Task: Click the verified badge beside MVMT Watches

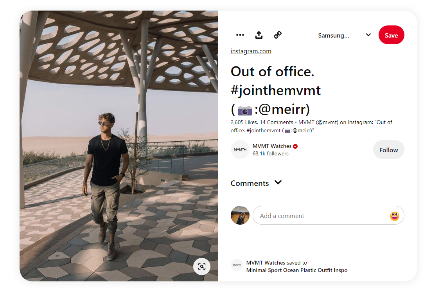Action: tap(295, 146)
